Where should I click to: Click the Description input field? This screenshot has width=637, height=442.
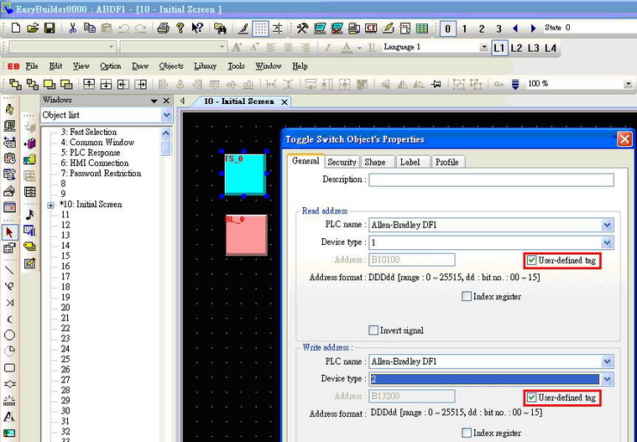tap(491, 179)
